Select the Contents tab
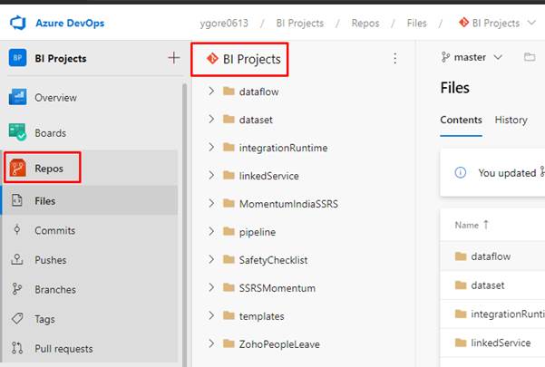This screenshot has width=545, height=367. pos(461,120)
